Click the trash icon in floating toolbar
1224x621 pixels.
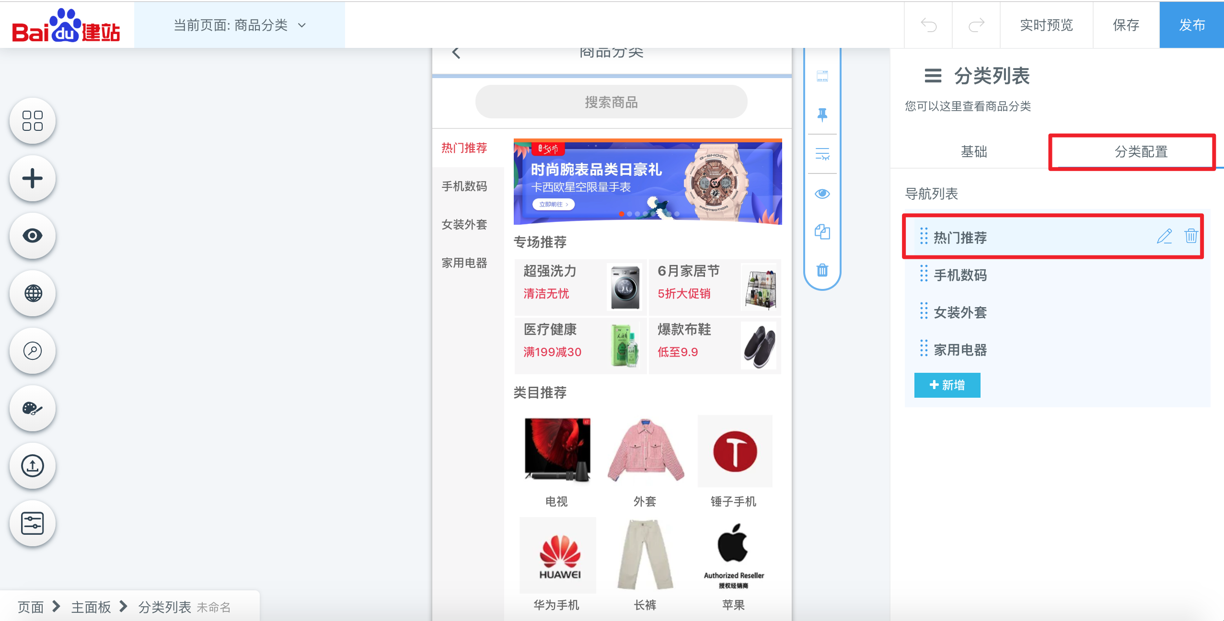point(822,270)
